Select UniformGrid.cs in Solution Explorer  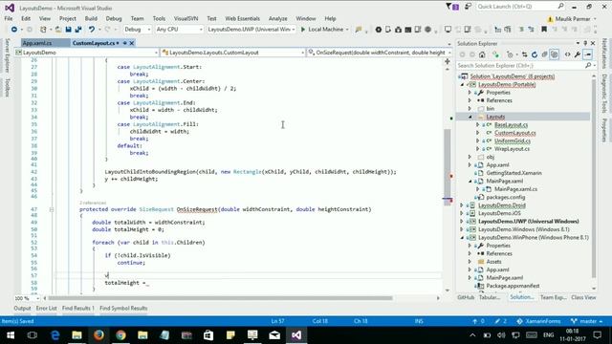point(513,140)
